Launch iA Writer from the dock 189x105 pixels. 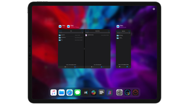pyautogui.click(x=86, y=92)
